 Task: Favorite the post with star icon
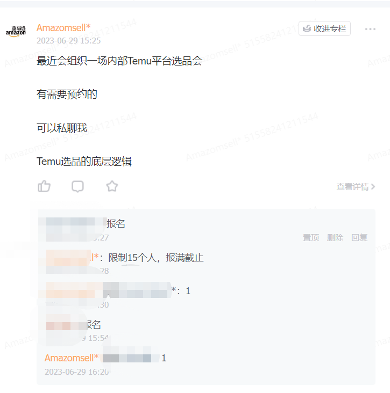[x=112, y=186]
